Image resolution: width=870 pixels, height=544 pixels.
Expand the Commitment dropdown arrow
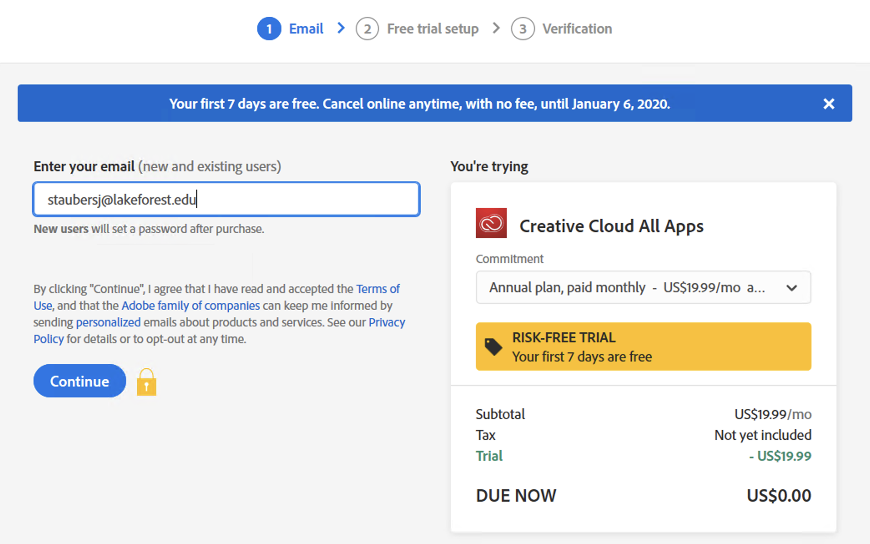point(792,288)
